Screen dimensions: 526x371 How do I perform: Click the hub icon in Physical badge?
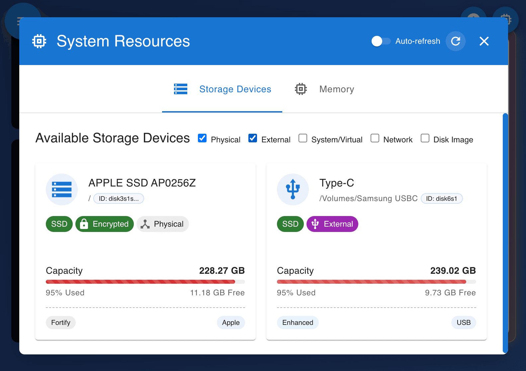pos(145,224)
